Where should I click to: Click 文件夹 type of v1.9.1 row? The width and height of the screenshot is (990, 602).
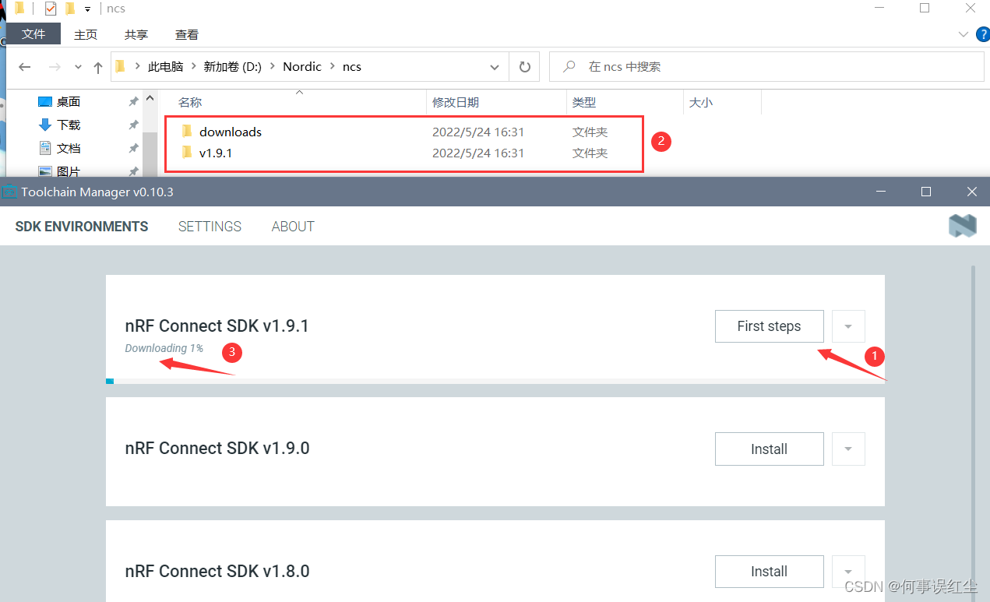tap(590, 153)
